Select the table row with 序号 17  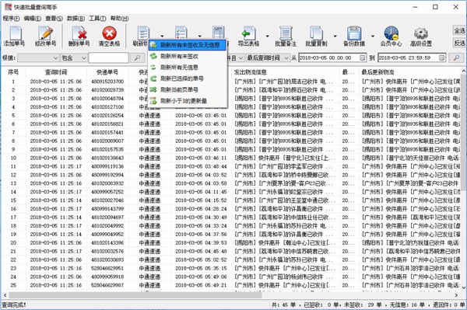[x=232, y=218]
